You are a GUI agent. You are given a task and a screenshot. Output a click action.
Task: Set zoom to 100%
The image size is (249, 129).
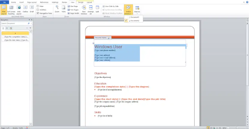coord(64,9)
